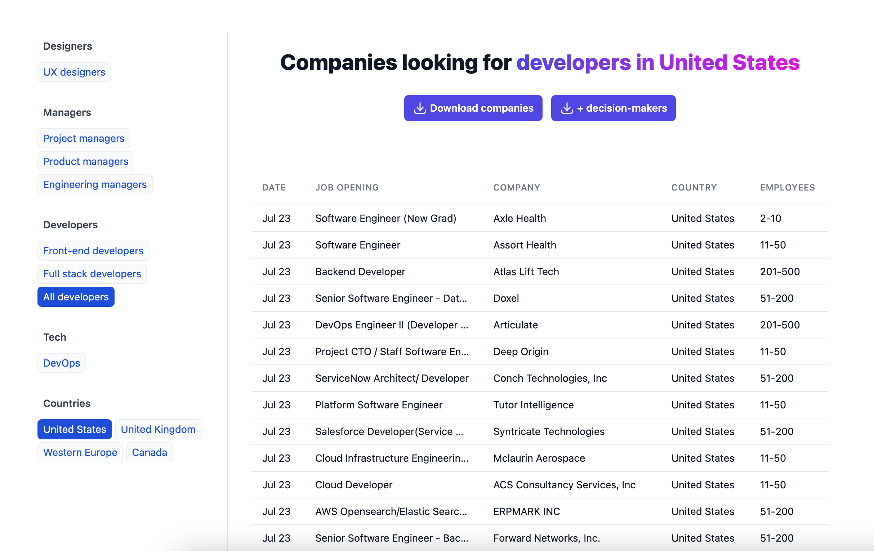Screen dimensions: 874x551
Task: Click the Tutor Intelligence company cell
Action: 533,405
